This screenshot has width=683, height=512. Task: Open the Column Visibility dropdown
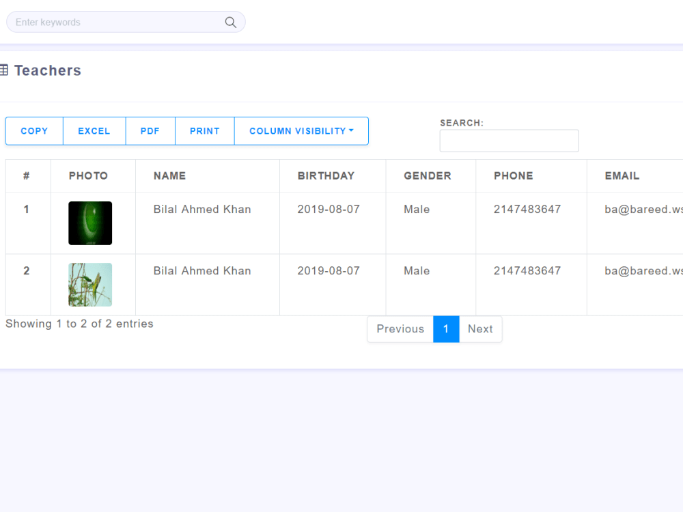(301, 131)
